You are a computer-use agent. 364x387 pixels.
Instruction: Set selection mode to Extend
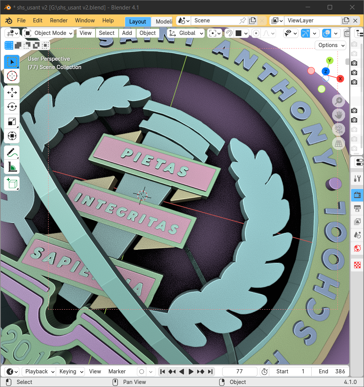[x=18, y=46]
